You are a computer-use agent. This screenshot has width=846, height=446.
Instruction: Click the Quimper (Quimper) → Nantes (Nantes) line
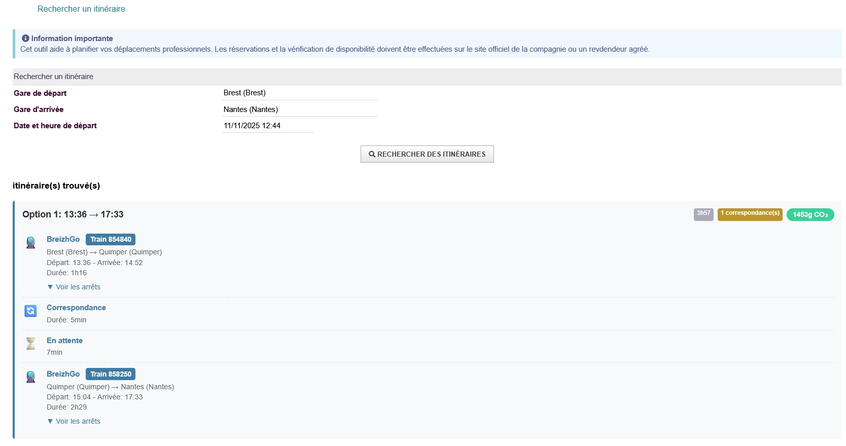[x=110, y=387]
